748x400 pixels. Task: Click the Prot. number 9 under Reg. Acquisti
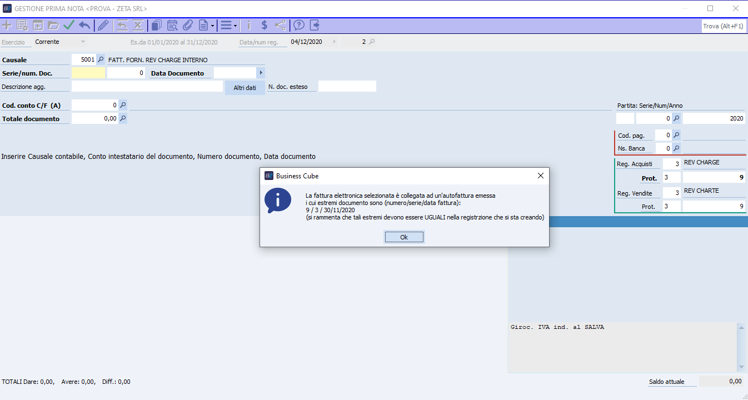tap(714, 178)
